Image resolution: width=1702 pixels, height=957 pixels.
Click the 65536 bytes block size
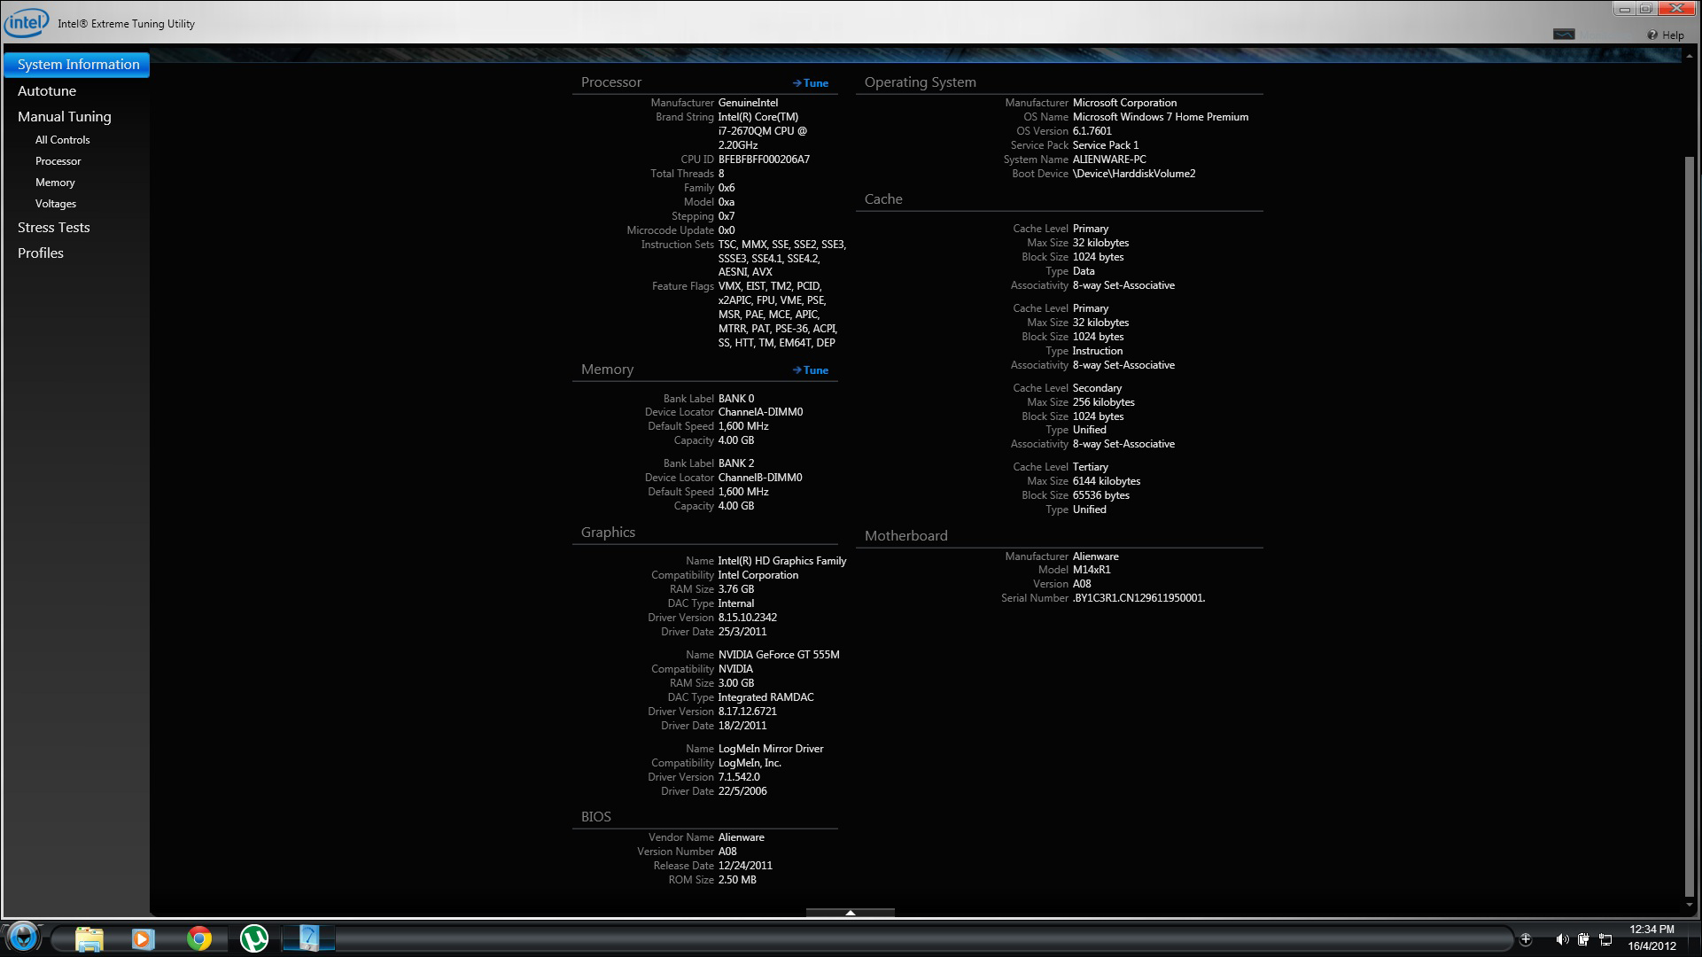(1101, 495)
